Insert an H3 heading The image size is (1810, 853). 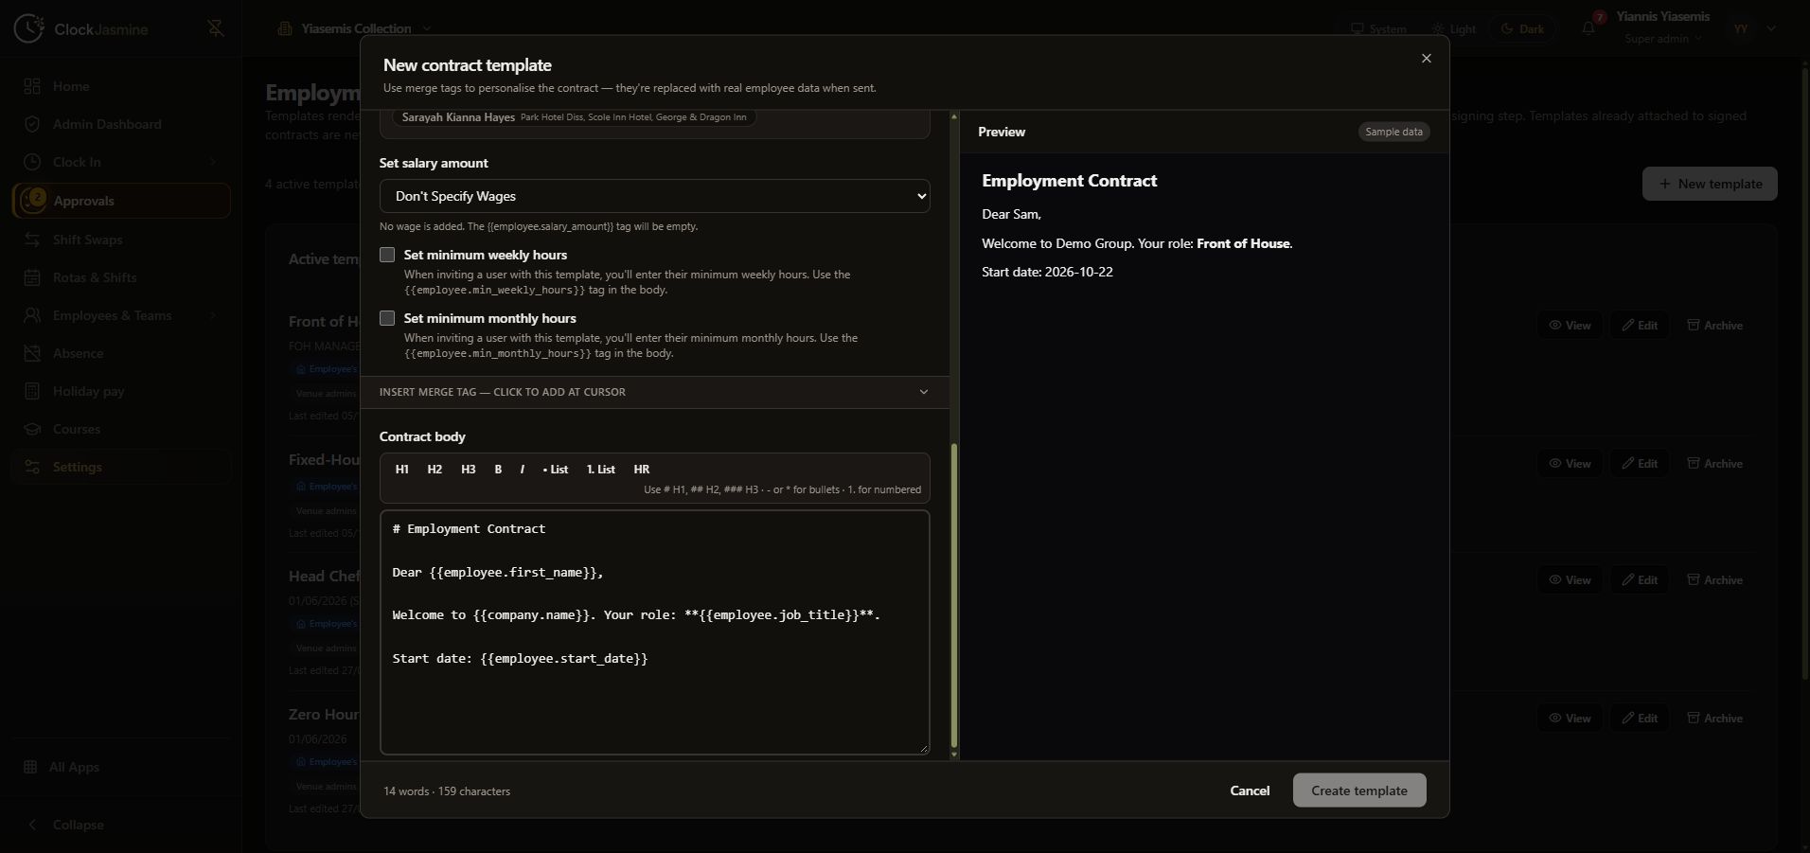(468, 470)
